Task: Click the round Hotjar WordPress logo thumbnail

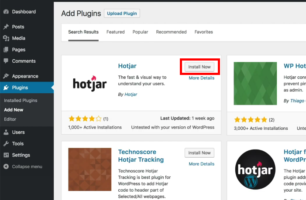Action: (255, 169)
